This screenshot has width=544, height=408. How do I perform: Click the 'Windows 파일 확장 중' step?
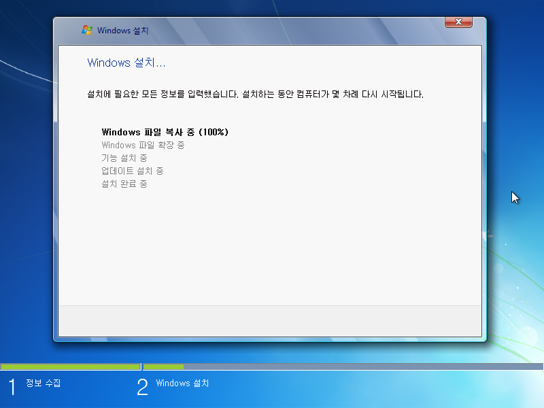tap(143, 145)
